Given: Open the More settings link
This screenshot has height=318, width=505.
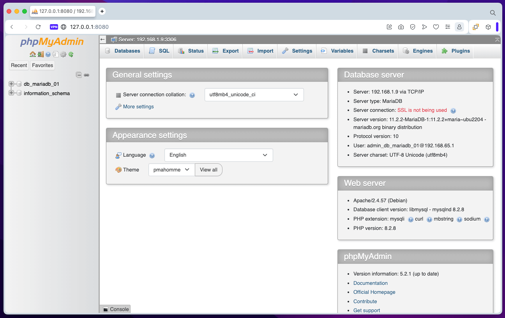Looking at the screenshot, I should click(138, 107).
